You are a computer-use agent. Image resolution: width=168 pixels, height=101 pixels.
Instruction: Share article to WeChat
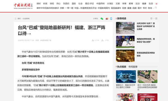(102, 19)
